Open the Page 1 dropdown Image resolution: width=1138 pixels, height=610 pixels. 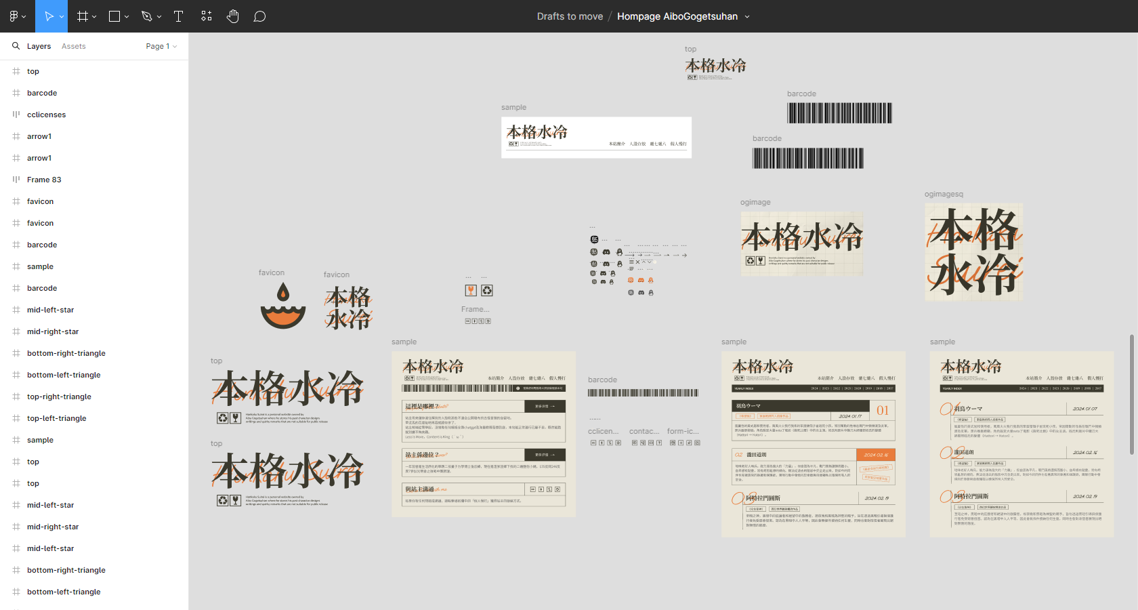[x=161, y=46]
